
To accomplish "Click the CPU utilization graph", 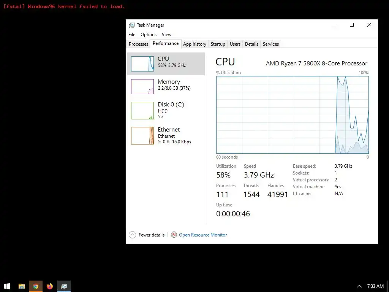I will (x=293, y=115).
